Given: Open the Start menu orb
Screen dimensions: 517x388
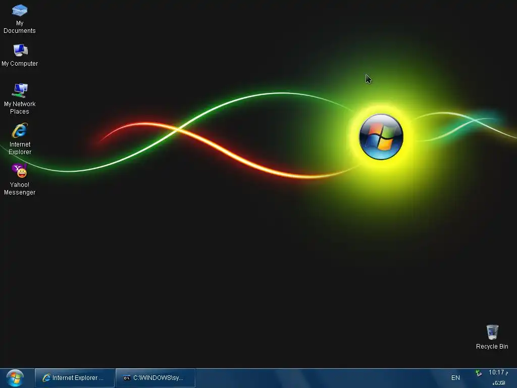Looking at the screenshot, I should coord(15,378).
